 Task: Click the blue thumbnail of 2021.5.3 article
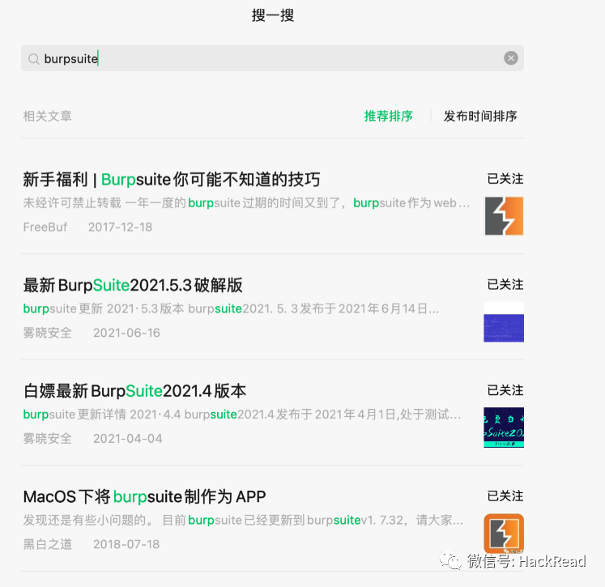click(x=504, y=321)
